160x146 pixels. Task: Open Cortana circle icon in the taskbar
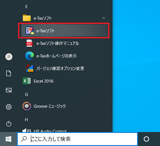click(146, 139)
